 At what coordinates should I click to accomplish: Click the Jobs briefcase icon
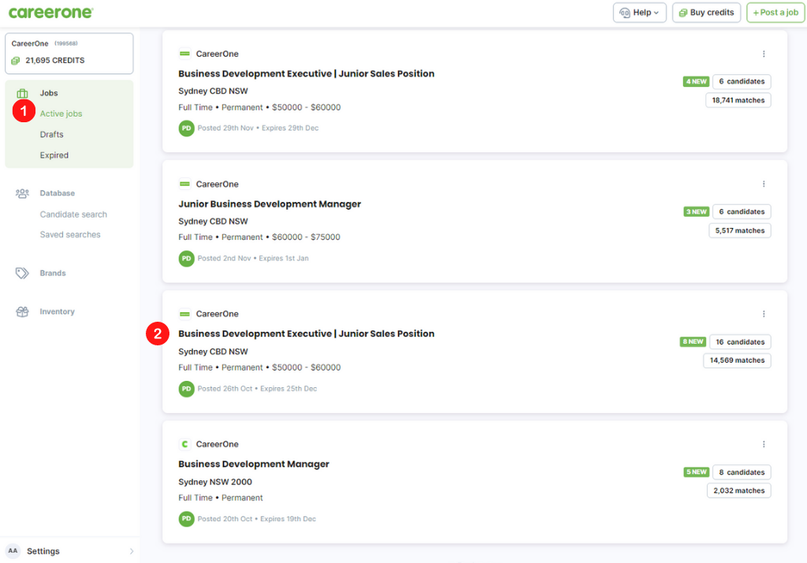coord(22,93)
